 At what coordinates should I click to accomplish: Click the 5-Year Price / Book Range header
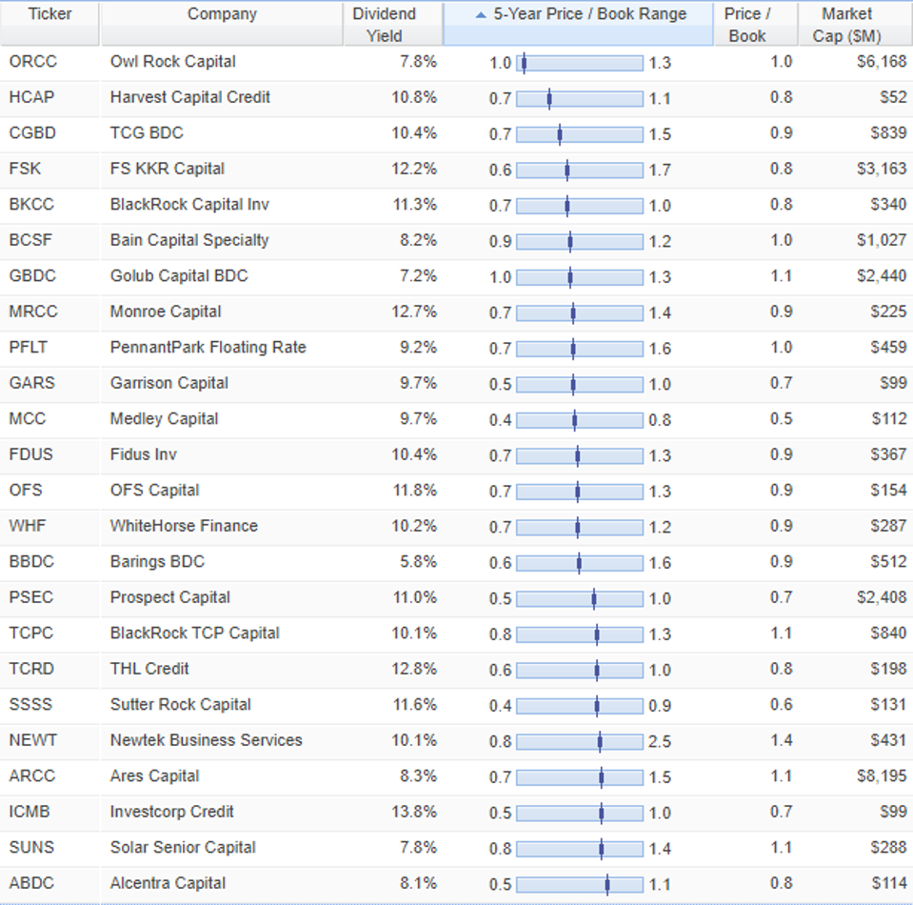pyautogui.click(x=578, y=24)
